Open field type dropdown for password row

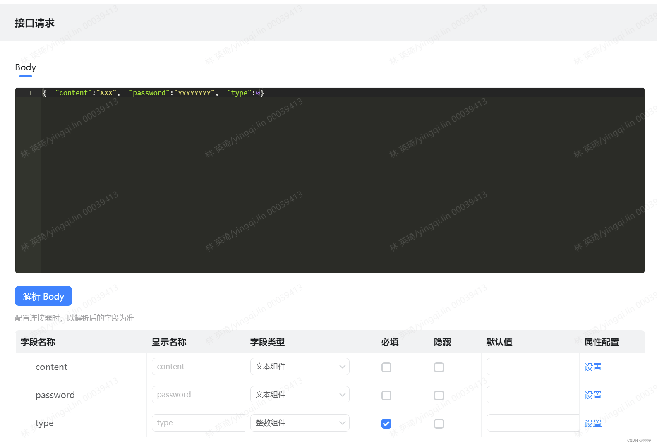tap(300, 395)
